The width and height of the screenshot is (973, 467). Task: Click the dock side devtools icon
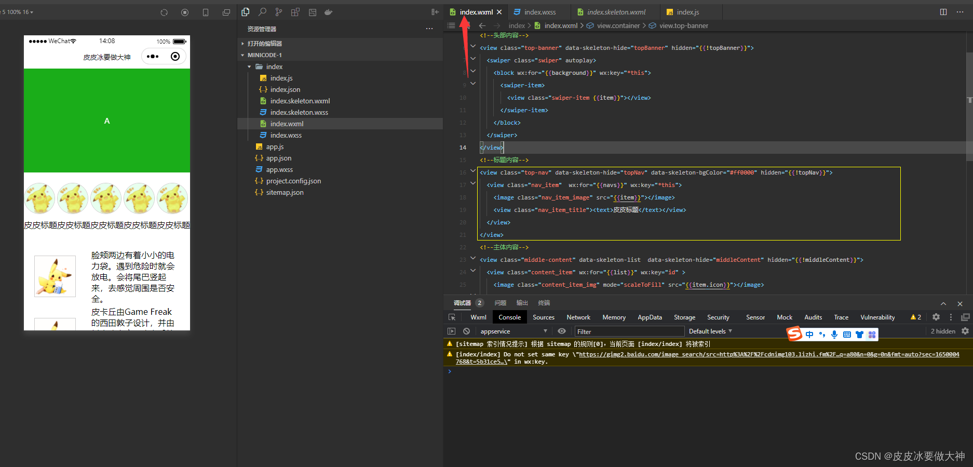click(965, 317)
